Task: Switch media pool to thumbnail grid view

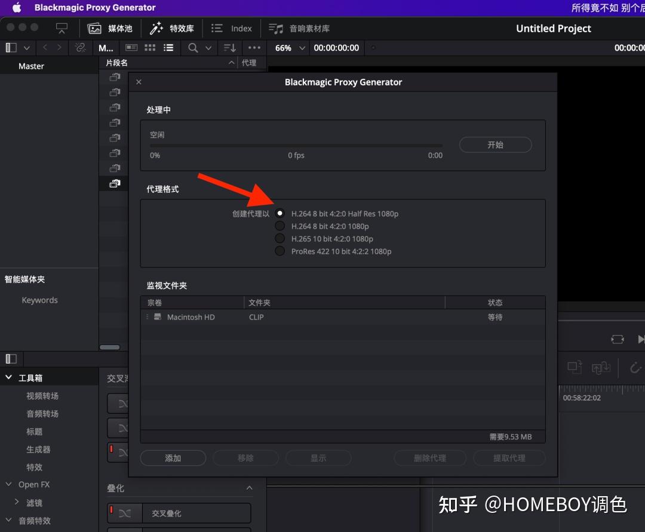Action: click(150, 48)
